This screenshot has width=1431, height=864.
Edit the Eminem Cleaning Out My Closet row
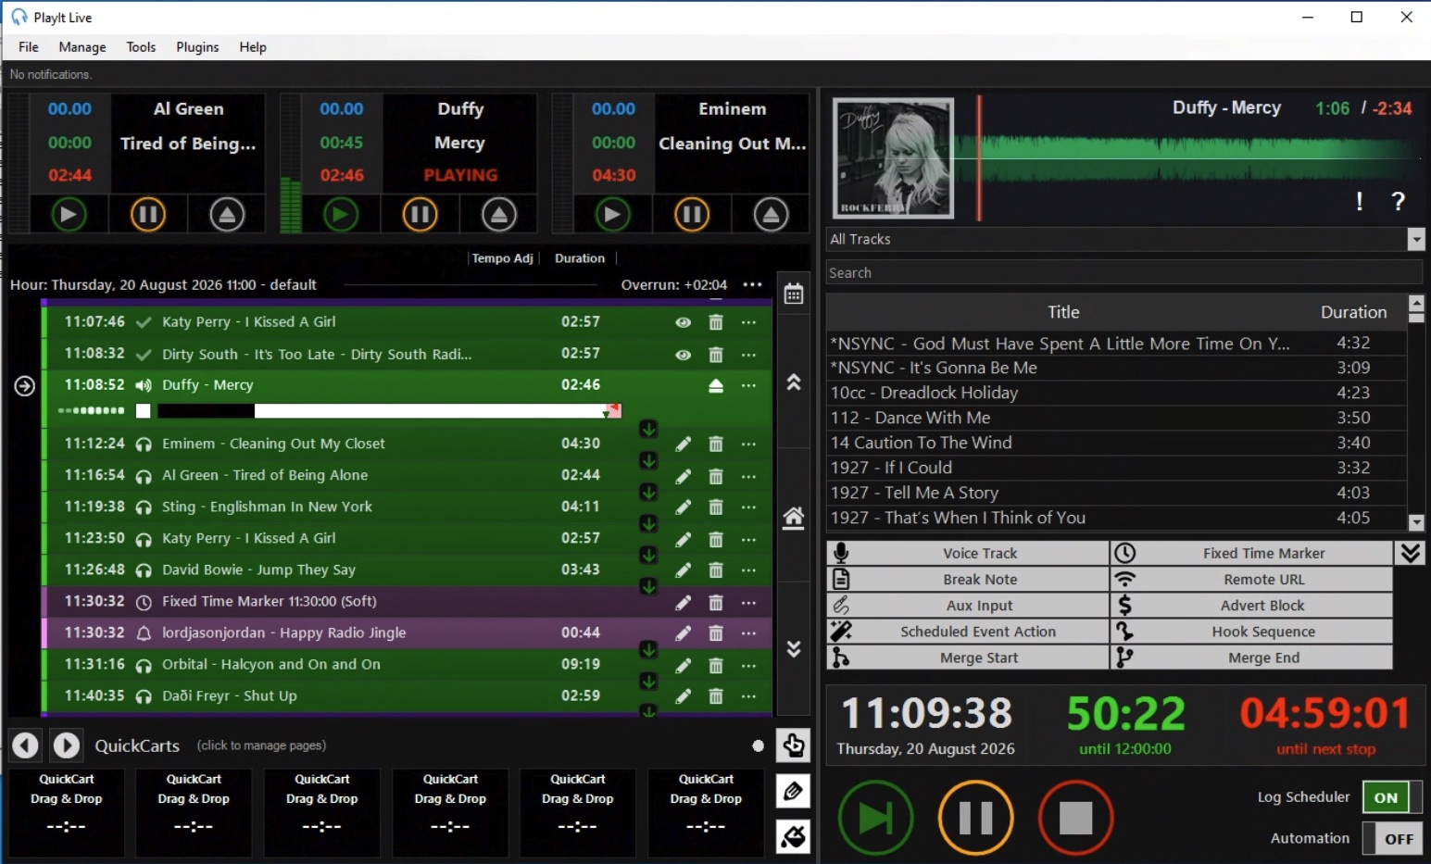(683, 445)
